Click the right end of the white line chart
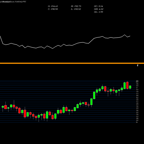 pyautogui.click(x=130, y=36)
